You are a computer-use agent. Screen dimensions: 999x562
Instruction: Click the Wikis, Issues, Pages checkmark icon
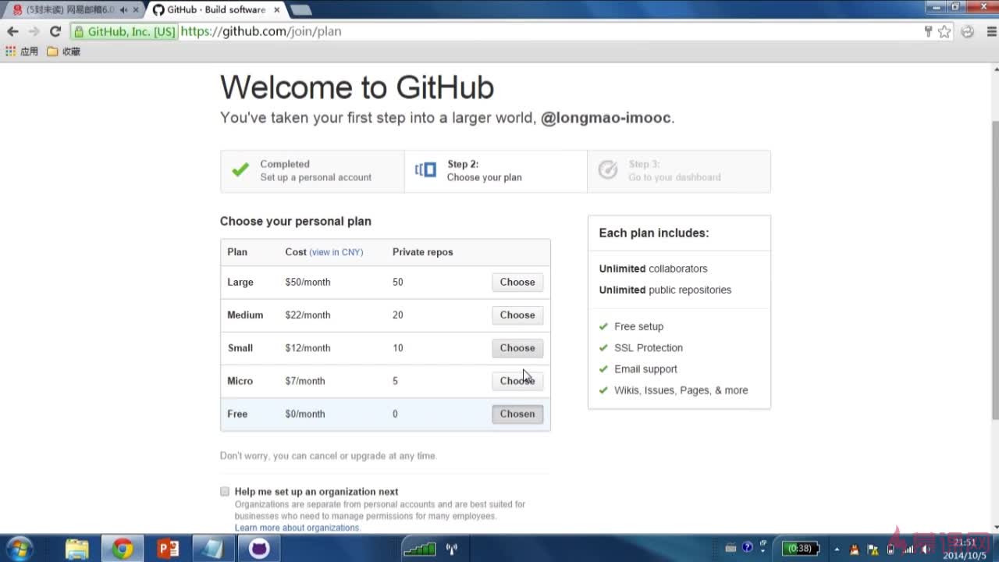click(x=603, y=390)
